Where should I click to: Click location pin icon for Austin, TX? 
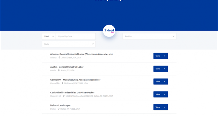(x=59, y=70)
